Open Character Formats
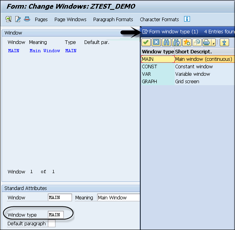Screen dimensions: 235x230 (x=159, y=19)
